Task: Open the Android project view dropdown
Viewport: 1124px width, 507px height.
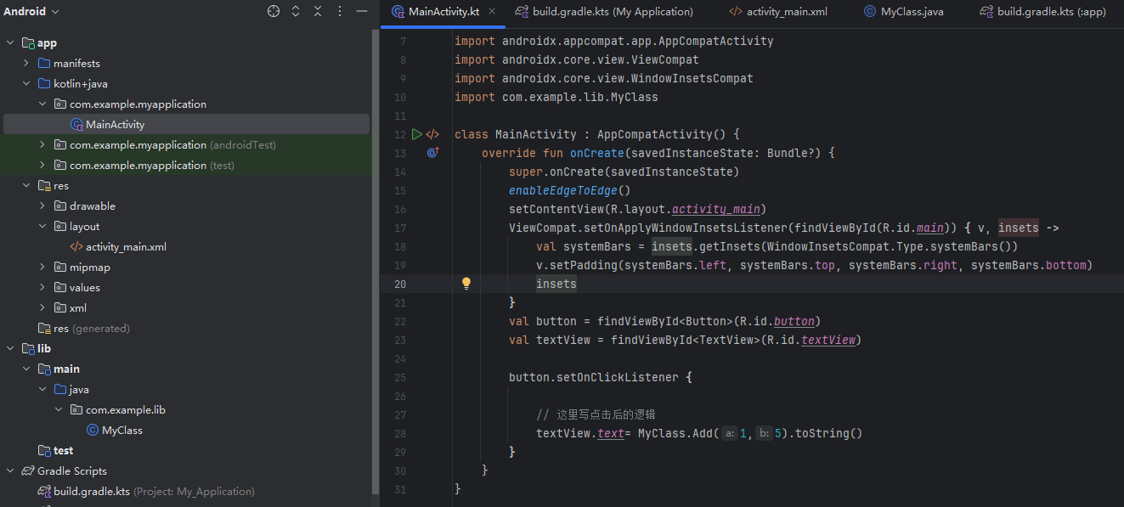Action: (x=31, y=12)
